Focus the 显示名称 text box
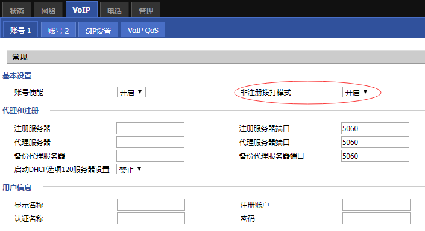Viewport: 425px width, 231px height. (x=151, y=205)
